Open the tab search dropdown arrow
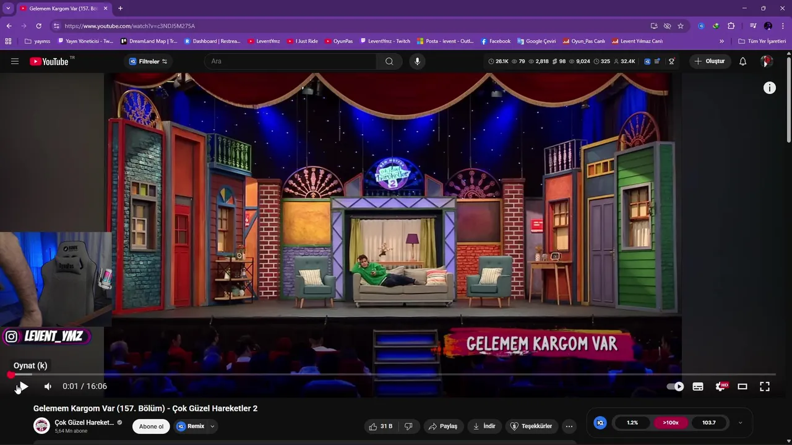Screen dimensions: 792x445 point(8,8)
